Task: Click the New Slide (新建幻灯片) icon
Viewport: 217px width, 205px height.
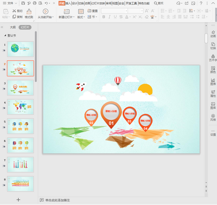Action: 66,11
